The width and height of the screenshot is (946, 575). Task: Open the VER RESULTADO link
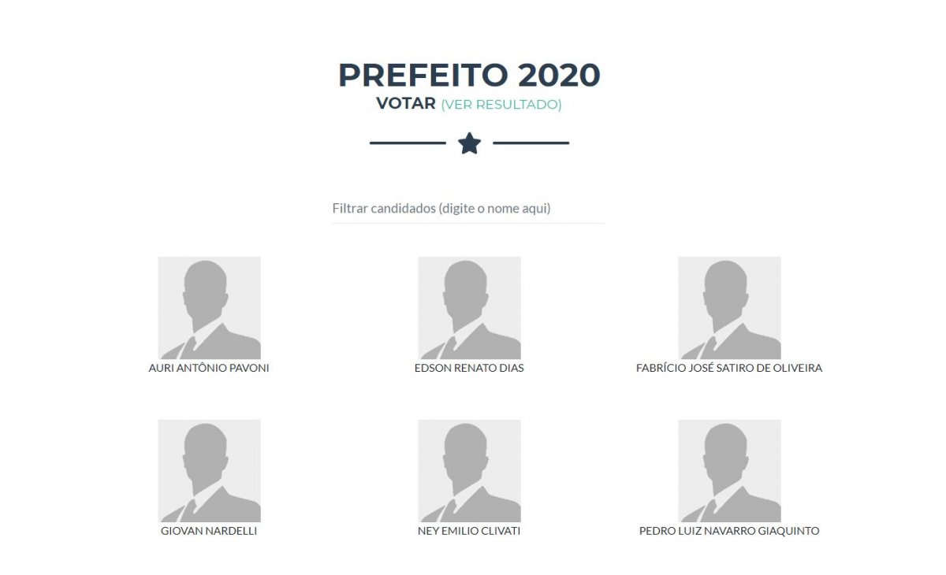point(501,105)
